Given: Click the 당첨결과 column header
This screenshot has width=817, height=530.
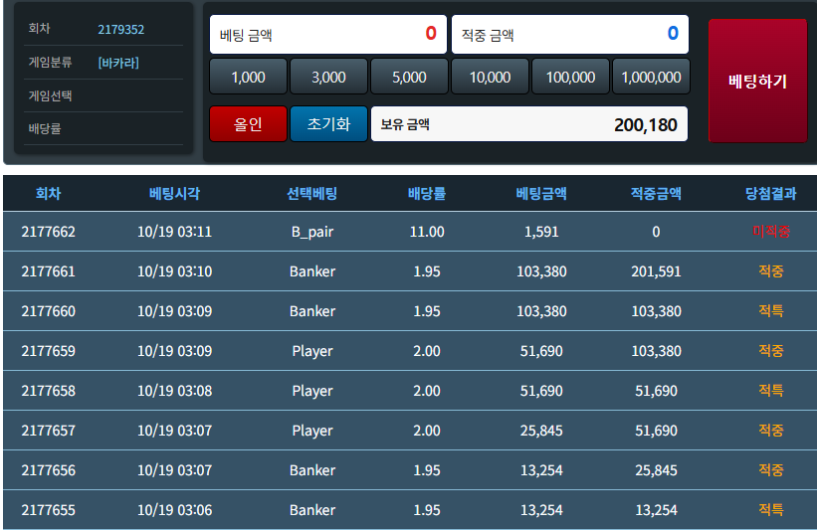Looking at the screenshot, I should tap(770, 194).
